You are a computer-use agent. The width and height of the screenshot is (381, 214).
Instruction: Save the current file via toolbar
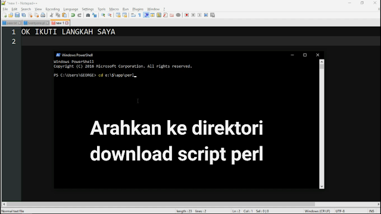click(x=17, y=15)
